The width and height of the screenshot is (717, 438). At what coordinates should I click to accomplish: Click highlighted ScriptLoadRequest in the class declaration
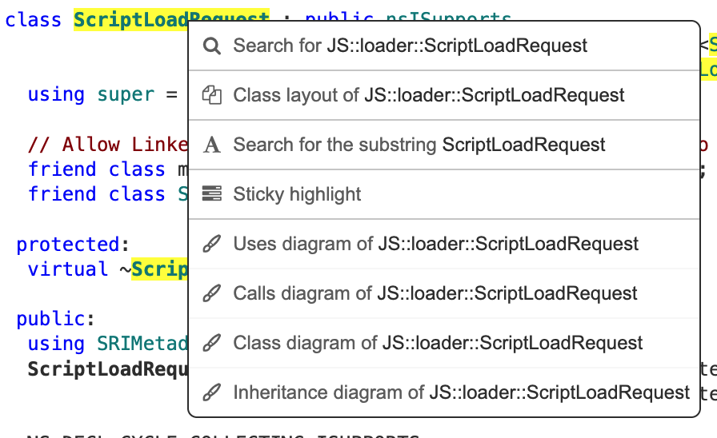(x=130, y=20)
